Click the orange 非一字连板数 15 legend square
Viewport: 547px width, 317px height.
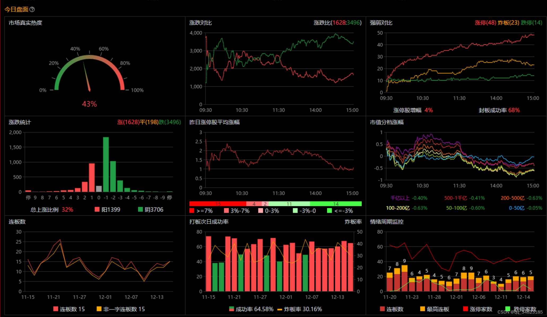99,309
